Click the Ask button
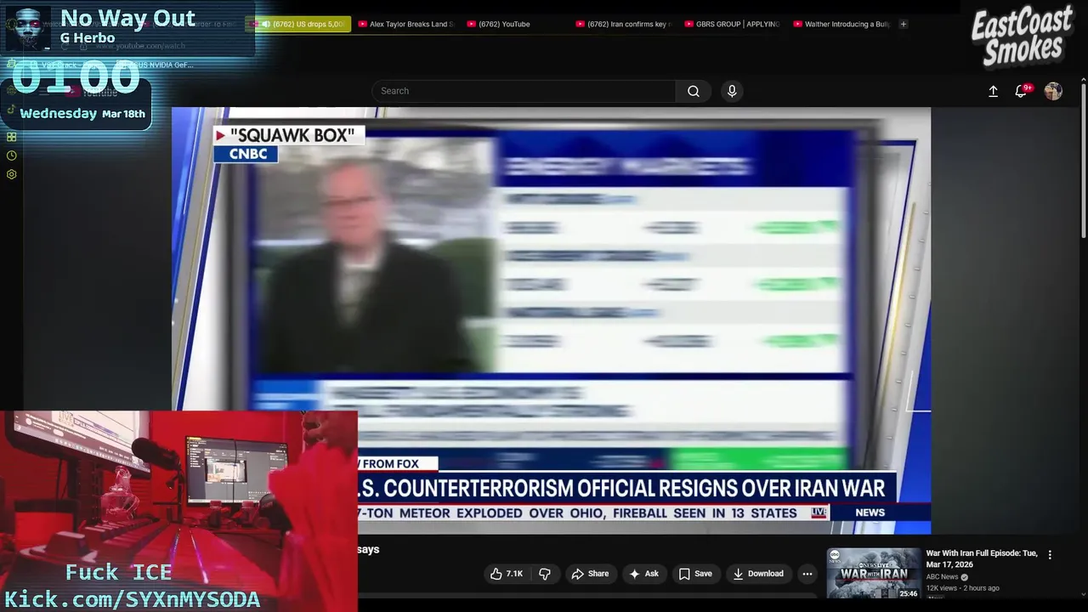 click(643, 574)
